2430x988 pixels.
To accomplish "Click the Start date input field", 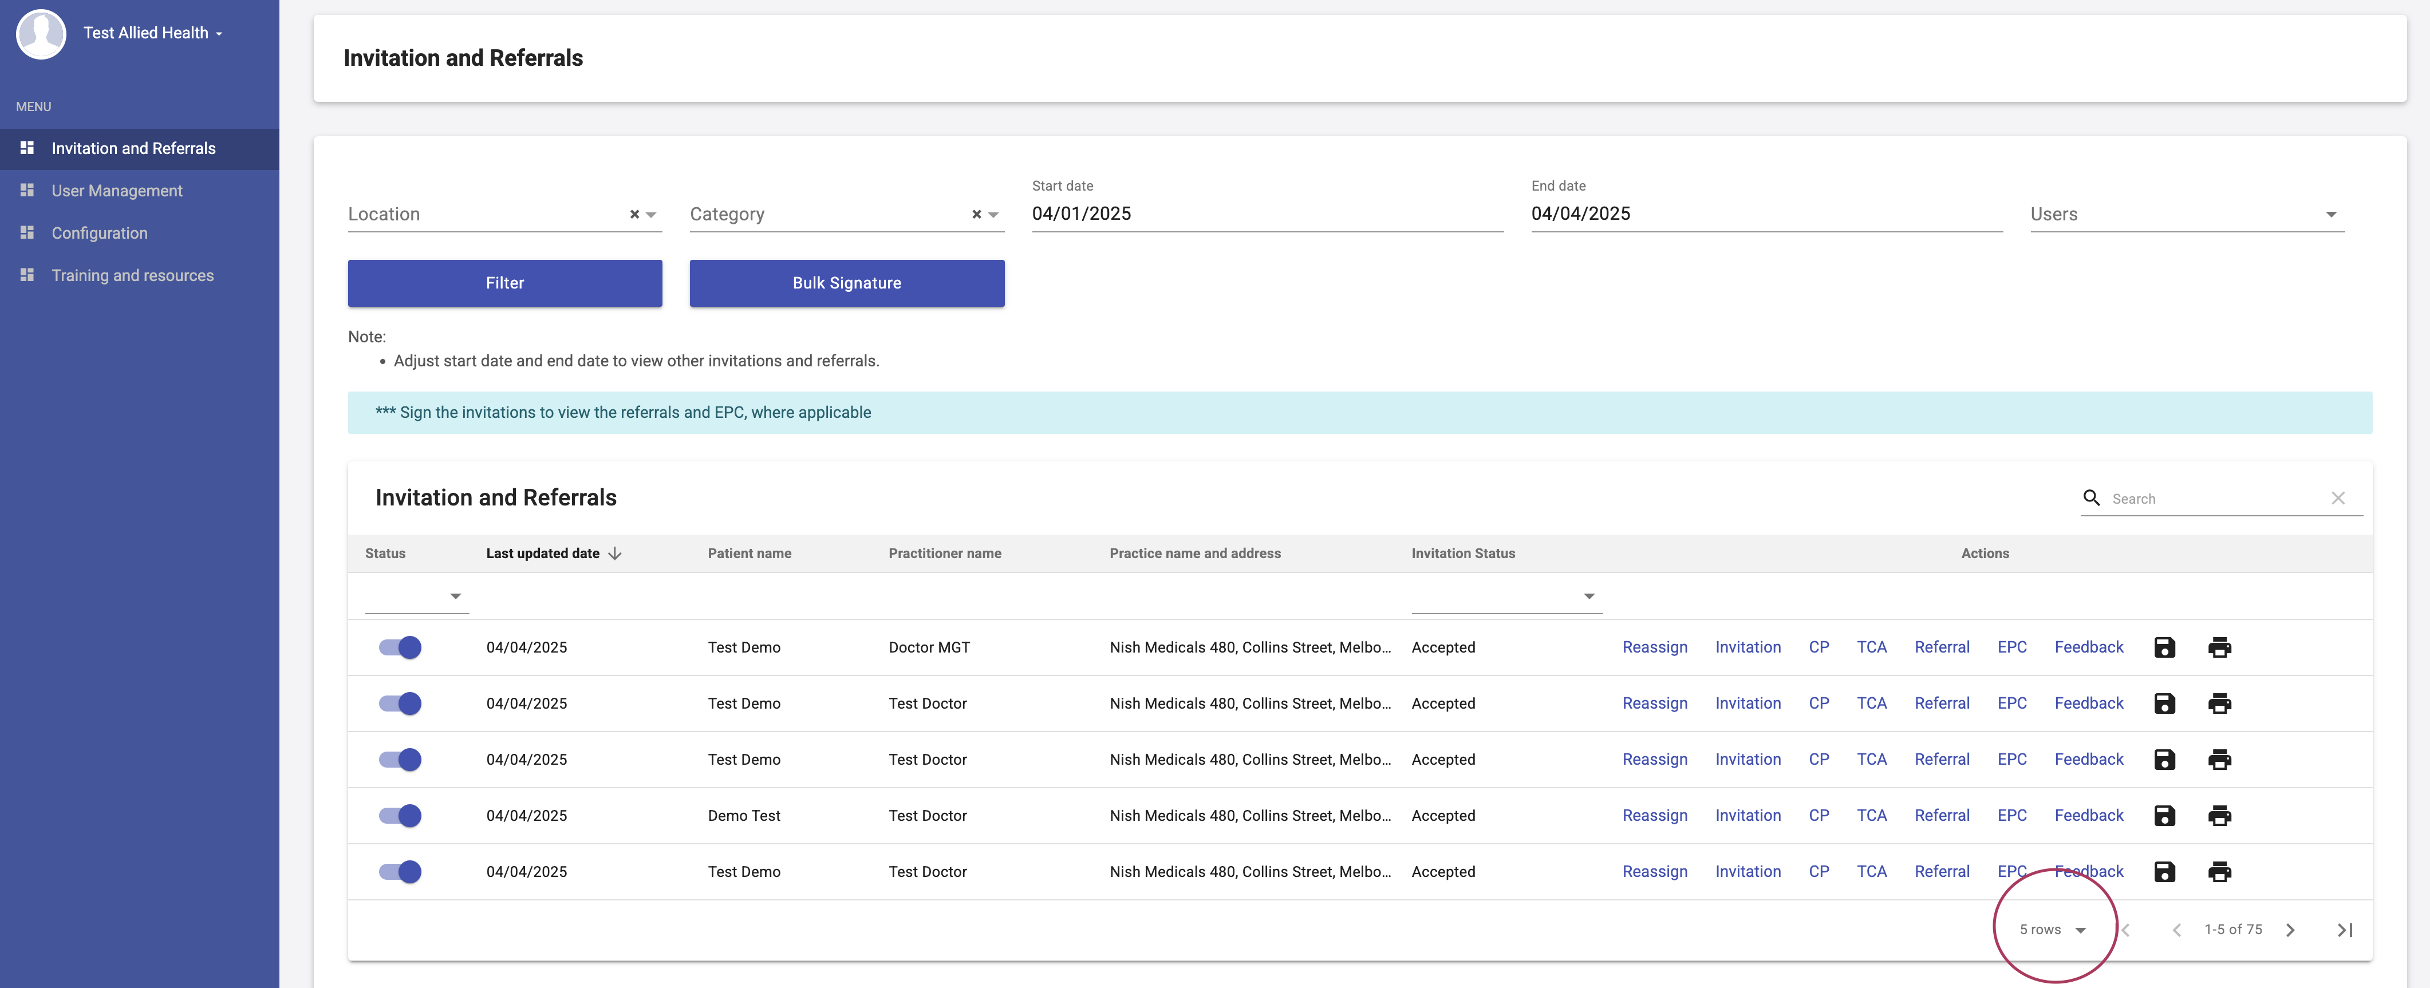I will tap(1266, 213).
